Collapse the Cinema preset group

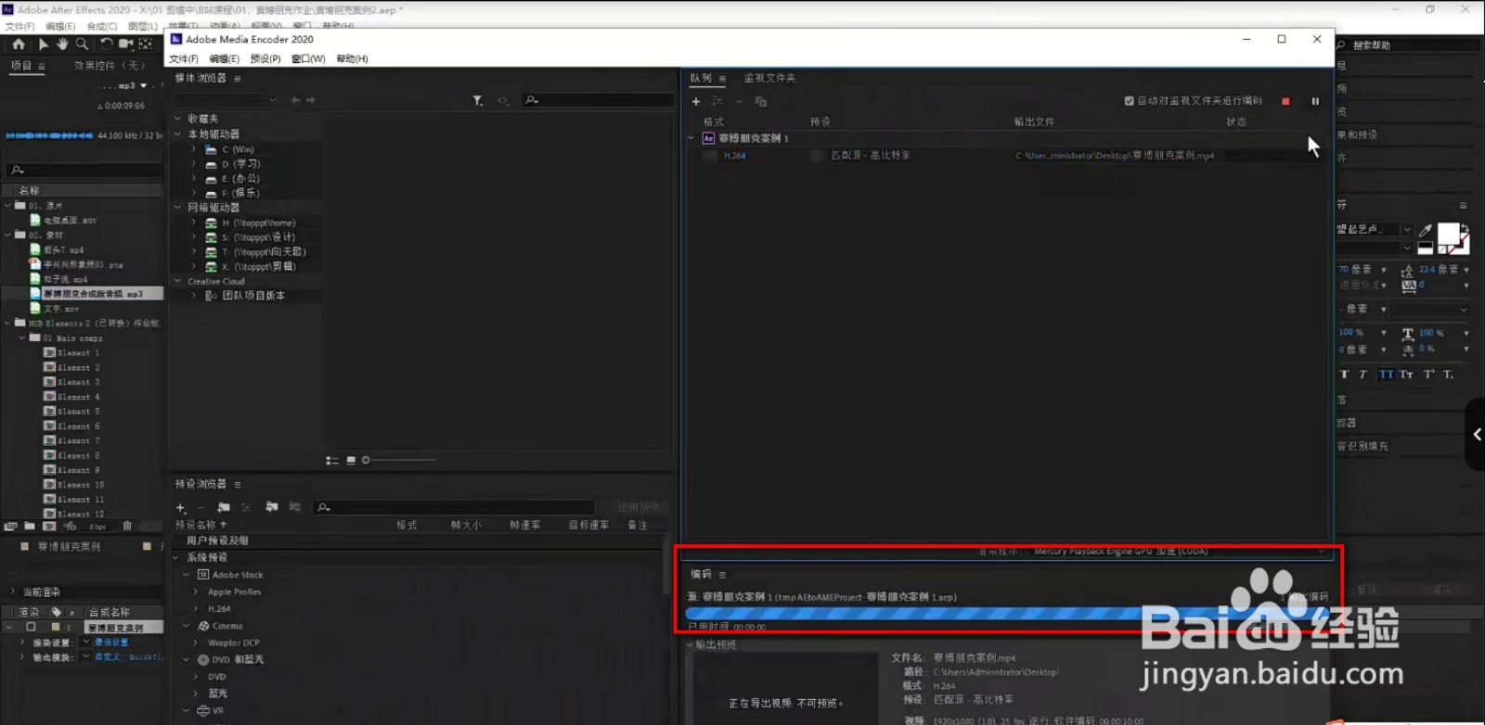[x=187, y=626]
